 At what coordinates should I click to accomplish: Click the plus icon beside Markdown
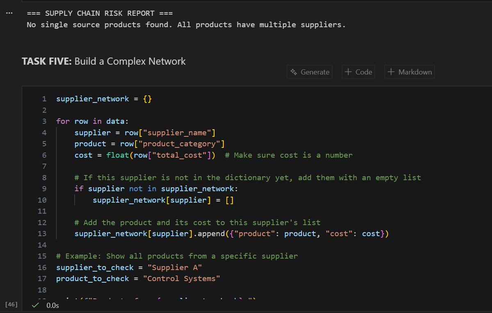(x=391, y=72)
